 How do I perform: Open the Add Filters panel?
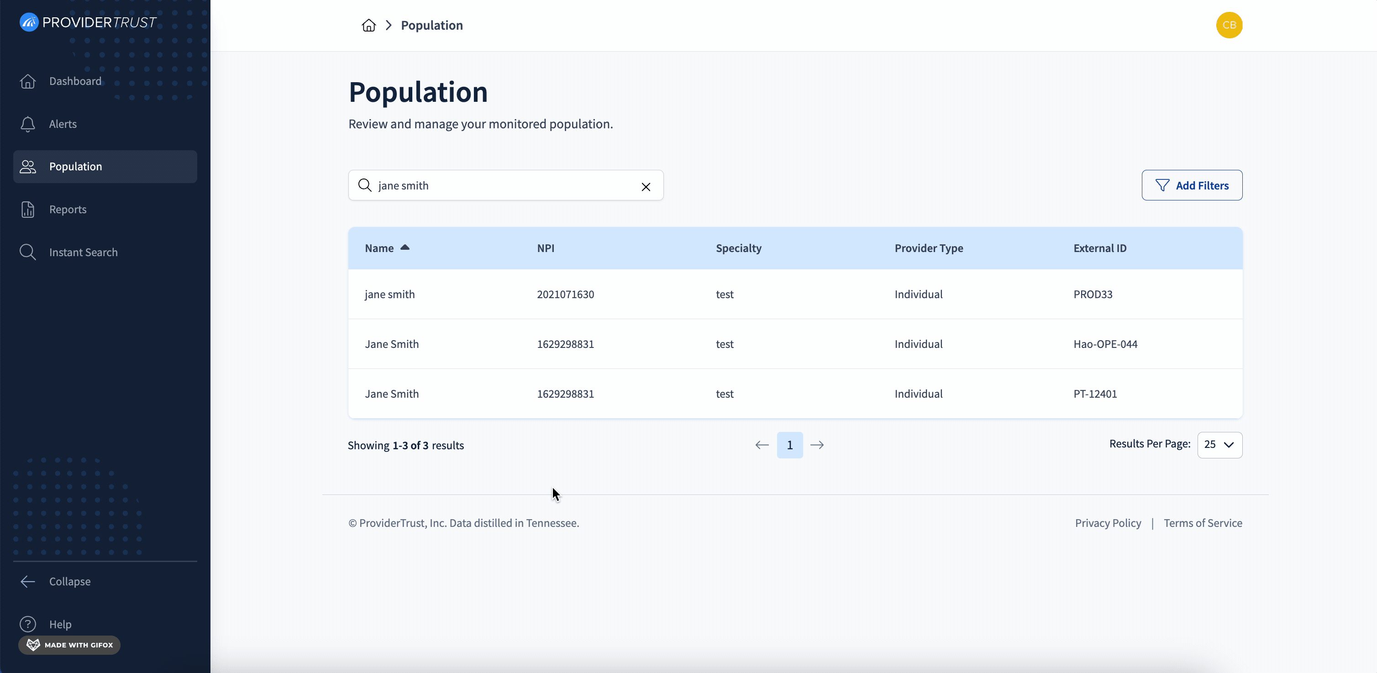(1192, 185)
